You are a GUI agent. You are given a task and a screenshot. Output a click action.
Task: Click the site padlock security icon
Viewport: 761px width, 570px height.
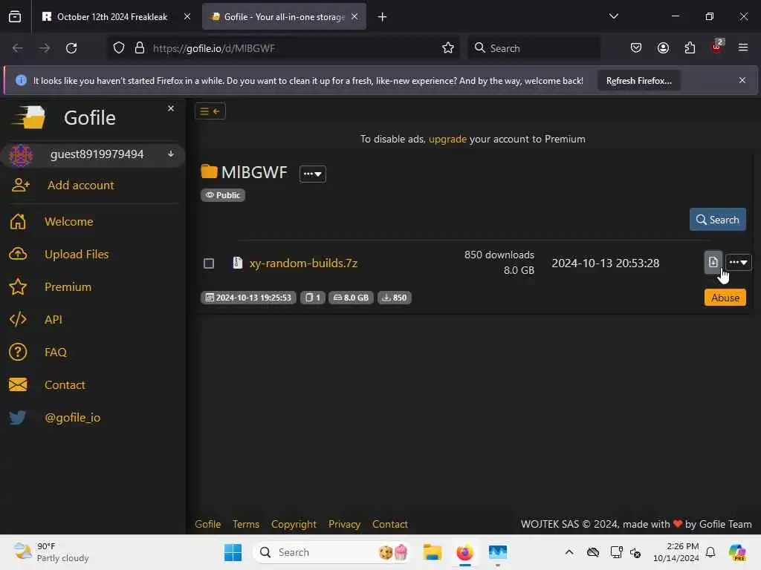140,48
